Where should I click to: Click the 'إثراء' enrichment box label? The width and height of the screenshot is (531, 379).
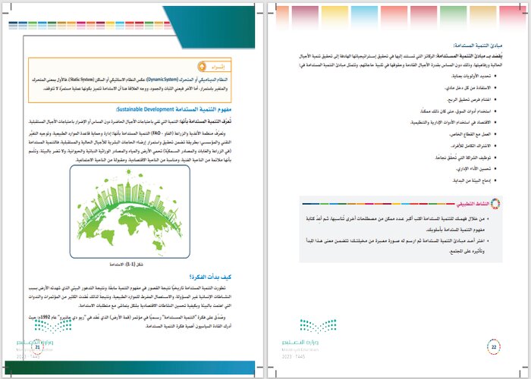click(x=218, y=67)
